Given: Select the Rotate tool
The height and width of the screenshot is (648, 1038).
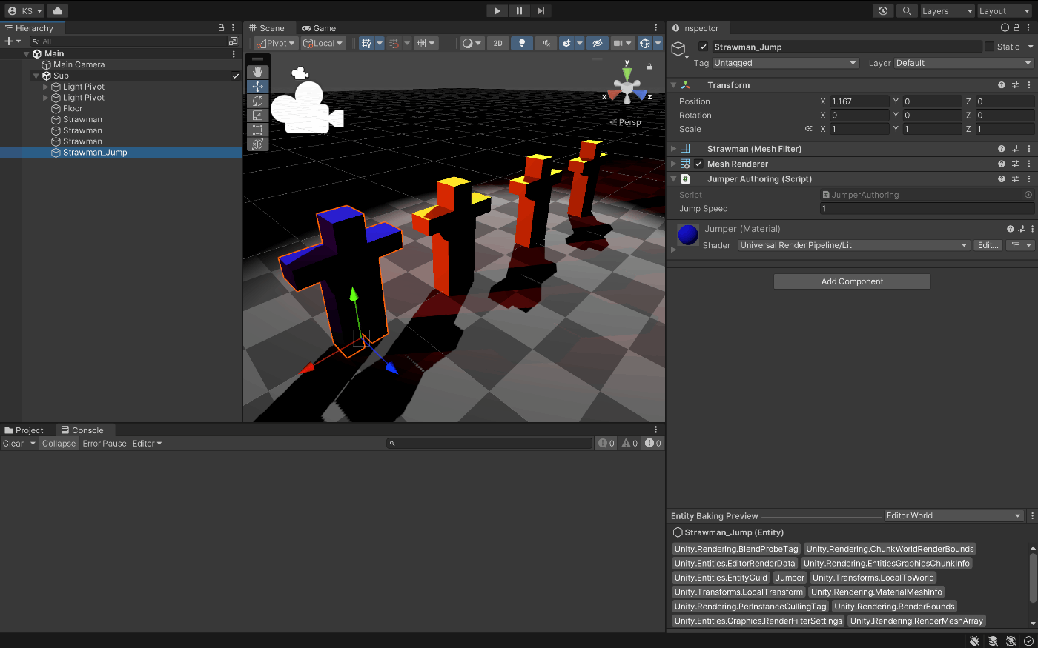Looking at the screenshot, I should coord(257,101).
